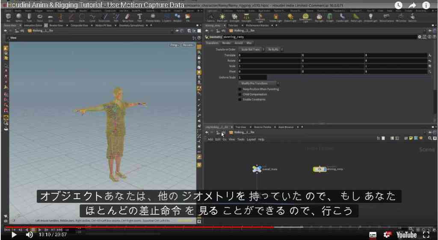Switch to the Geometry Spreadsheet tab

pyautogui.click(x=131, y=25)
